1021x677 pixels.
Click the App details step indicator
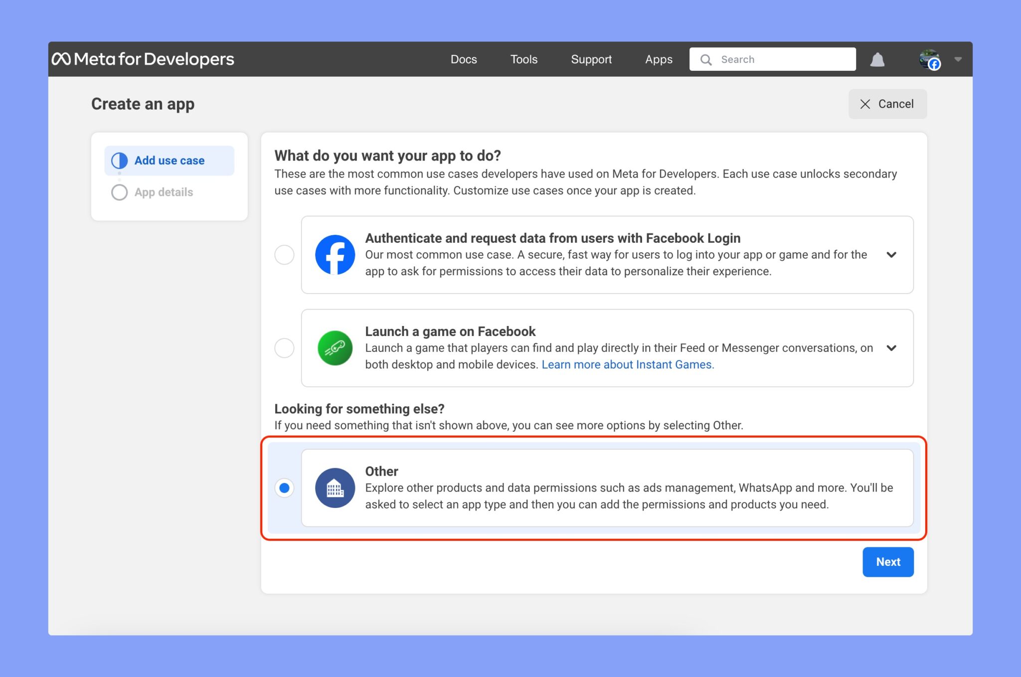pyautogui.click(x=119, y=192)
